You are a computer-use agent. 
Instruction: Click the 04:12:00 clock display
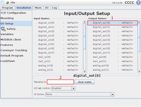[x=117, y=3]
